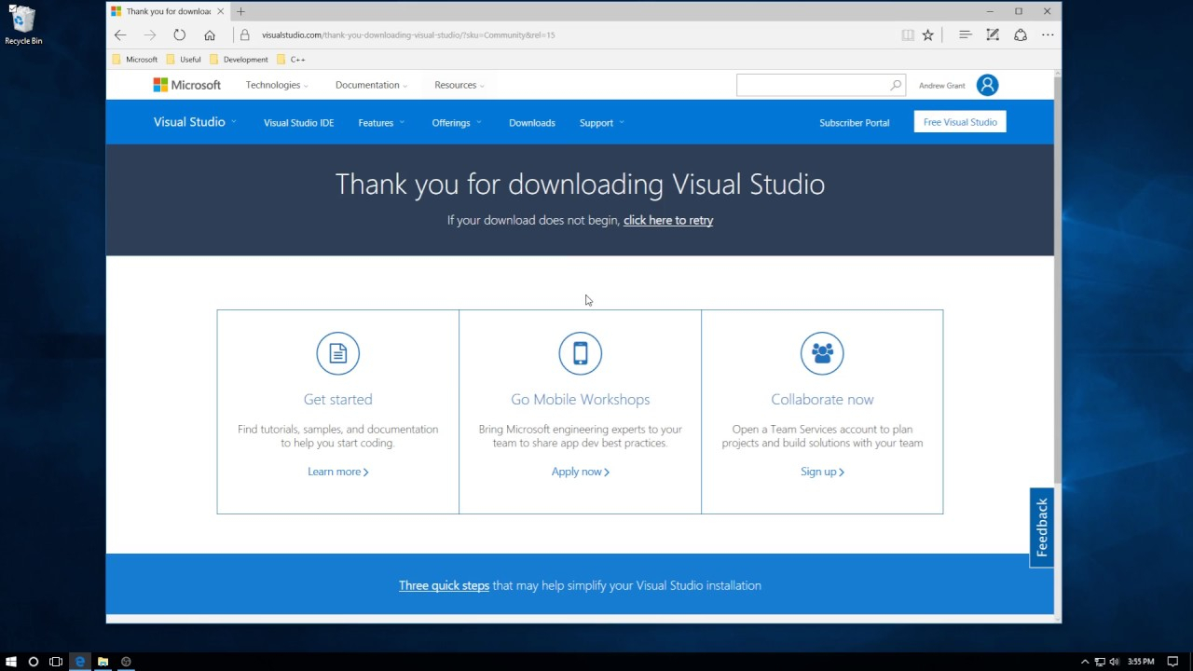The width and height of the screenshot is (1193, 671).
Task: Click the Go Mobile Workshops phone icon
Action: pos(580,353)
